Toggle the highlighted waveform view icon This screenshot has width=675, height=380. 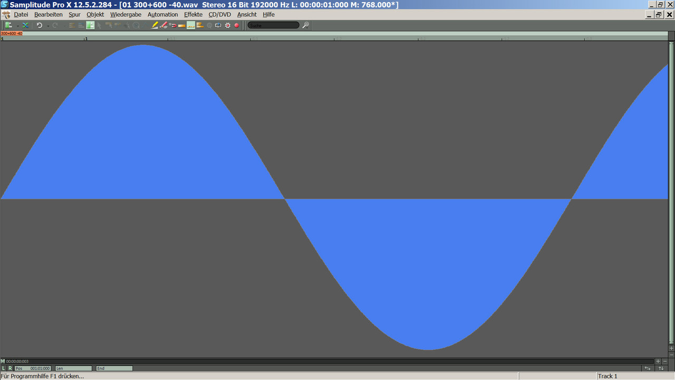click(x=190, y=25)
